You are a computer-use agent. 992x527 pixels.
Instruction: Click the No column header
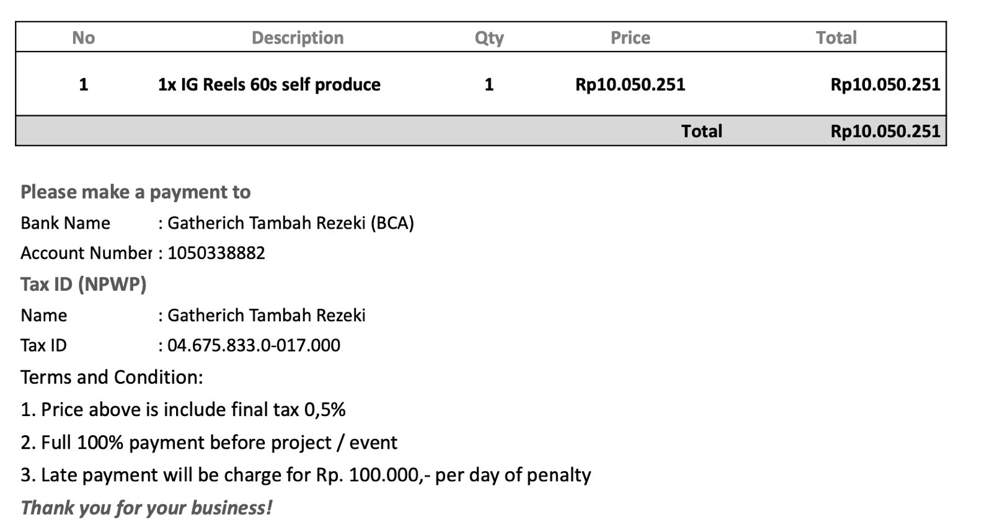coord(84,38)
